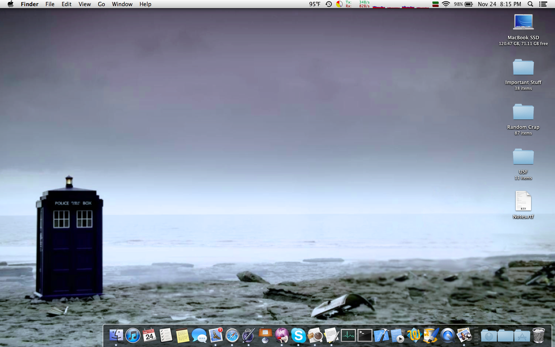Click the green and red memory indicator
The width and height of the screenshot is (555, 347).
tap(435, 4)
